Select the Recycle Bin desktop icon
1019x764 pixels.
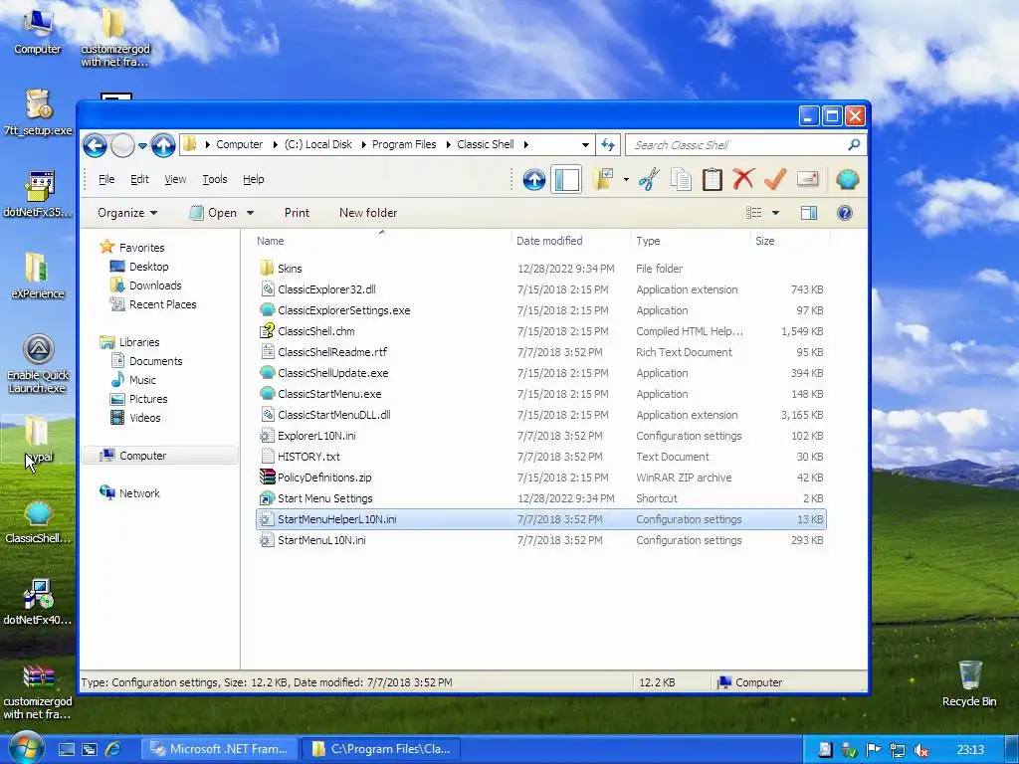[x=969, y=683]
